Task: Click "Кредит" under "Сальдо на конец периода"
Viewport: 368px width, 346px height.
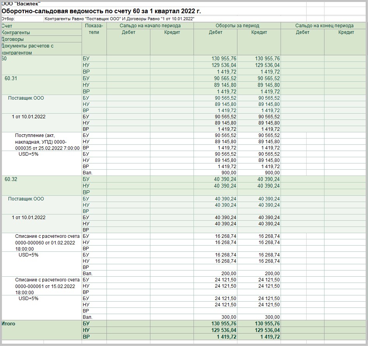Action: 346,32
